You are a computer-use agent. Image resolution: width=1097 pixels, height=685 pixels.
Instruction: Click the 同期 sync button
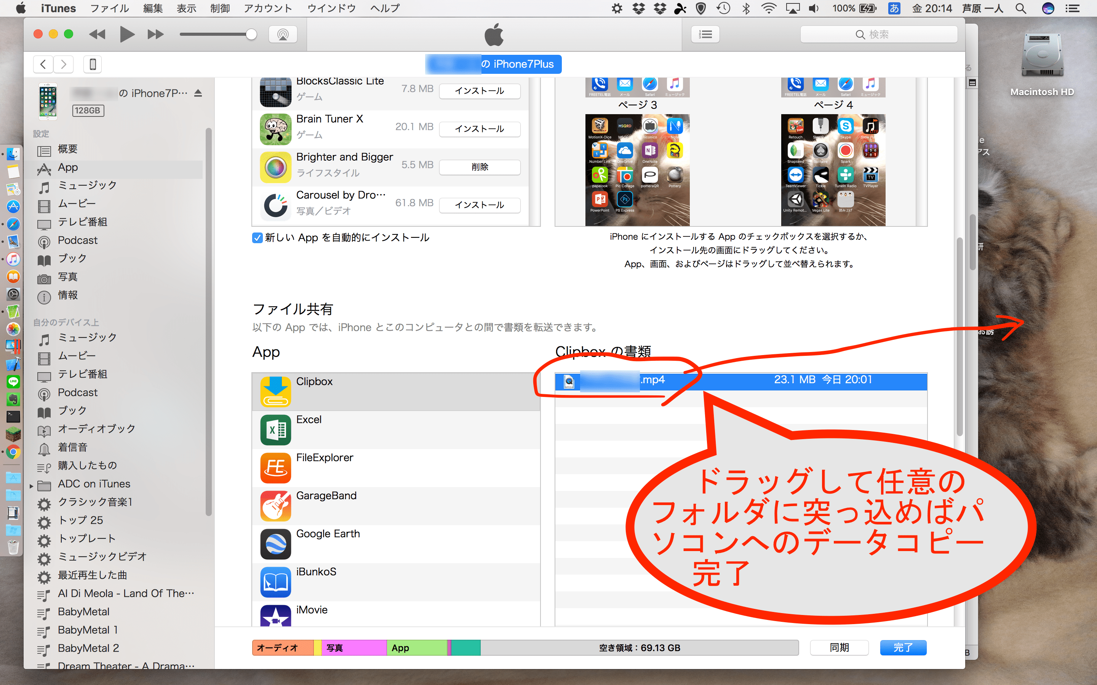tap(839, 647)
